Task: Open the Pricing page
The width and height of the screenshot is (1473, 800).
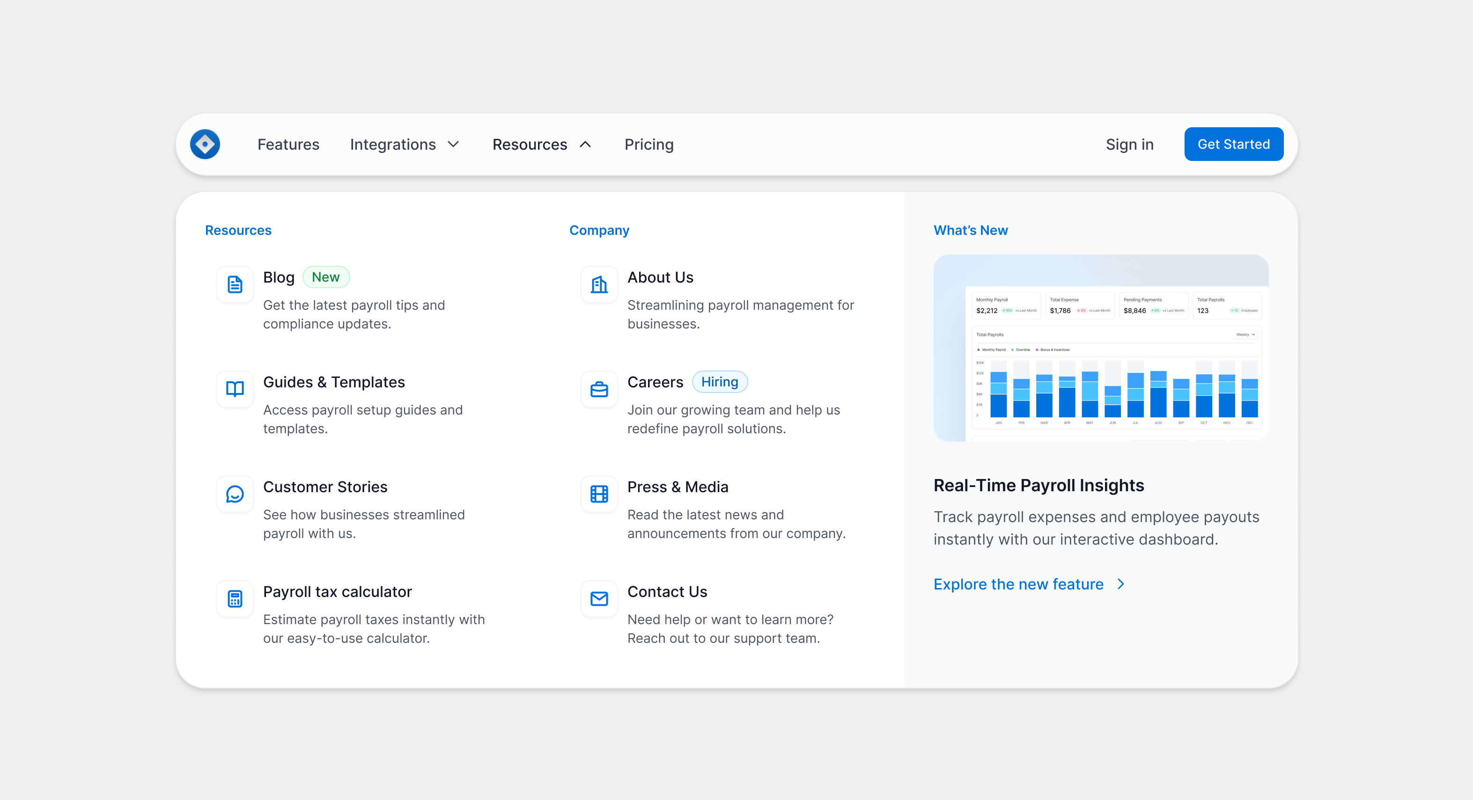Action: [x=649, y=144]
